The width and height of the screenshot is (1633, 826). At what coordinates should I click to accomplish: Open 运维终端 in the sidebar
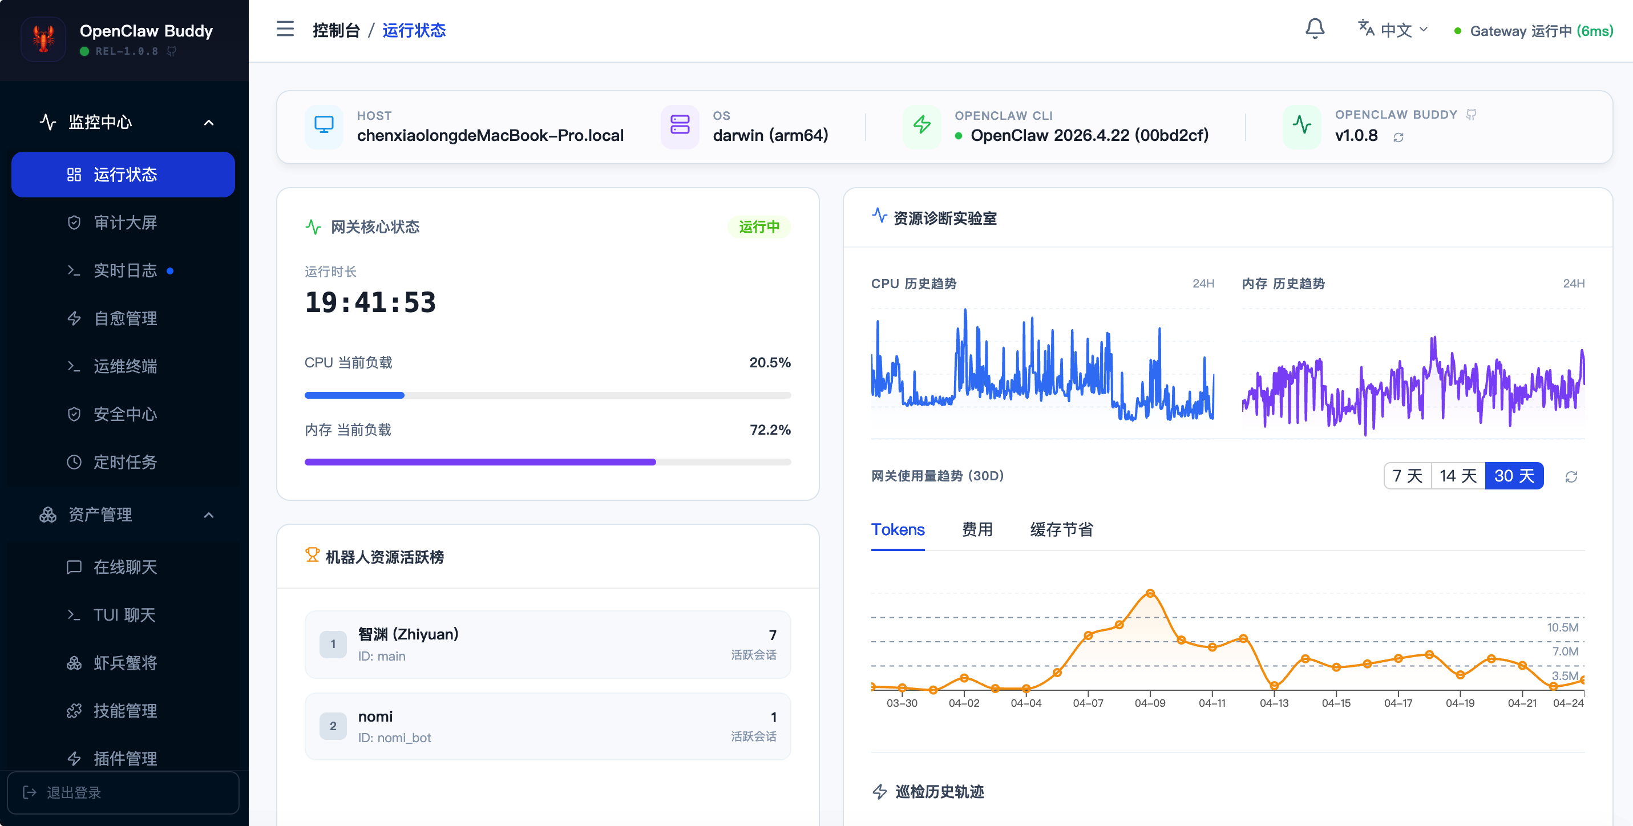pos(123,366)
